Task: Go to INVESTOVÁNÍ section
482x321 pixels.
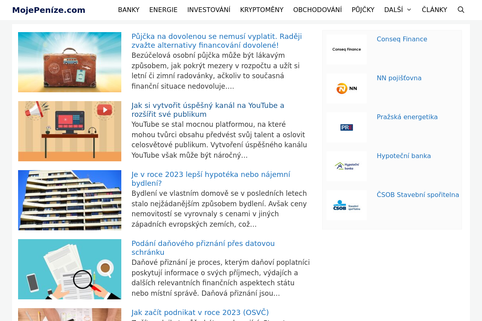Action: point(209,10)
